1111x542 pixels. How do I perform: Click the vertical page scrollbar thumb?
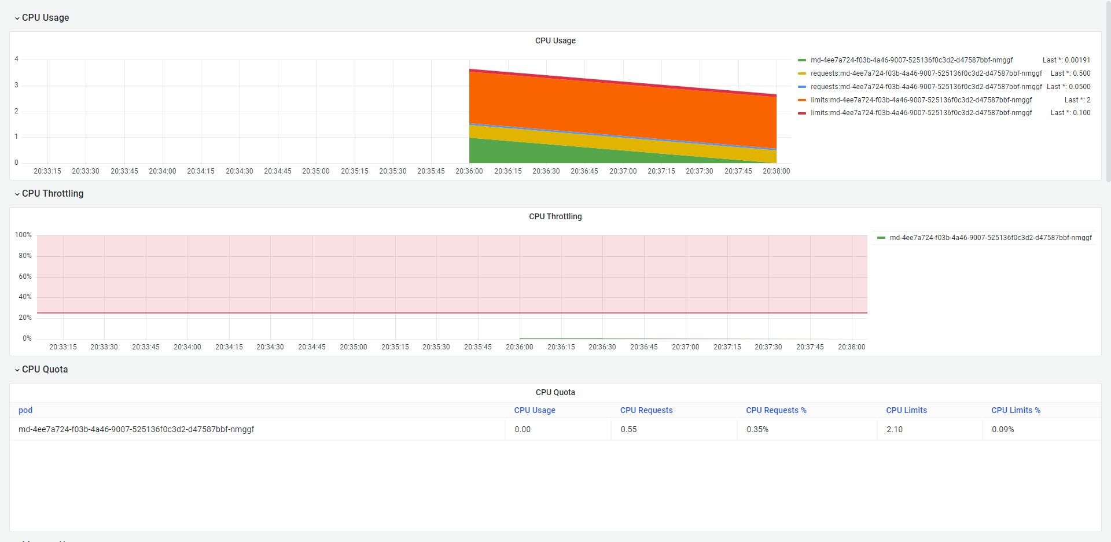click(x=1108, y=93)
